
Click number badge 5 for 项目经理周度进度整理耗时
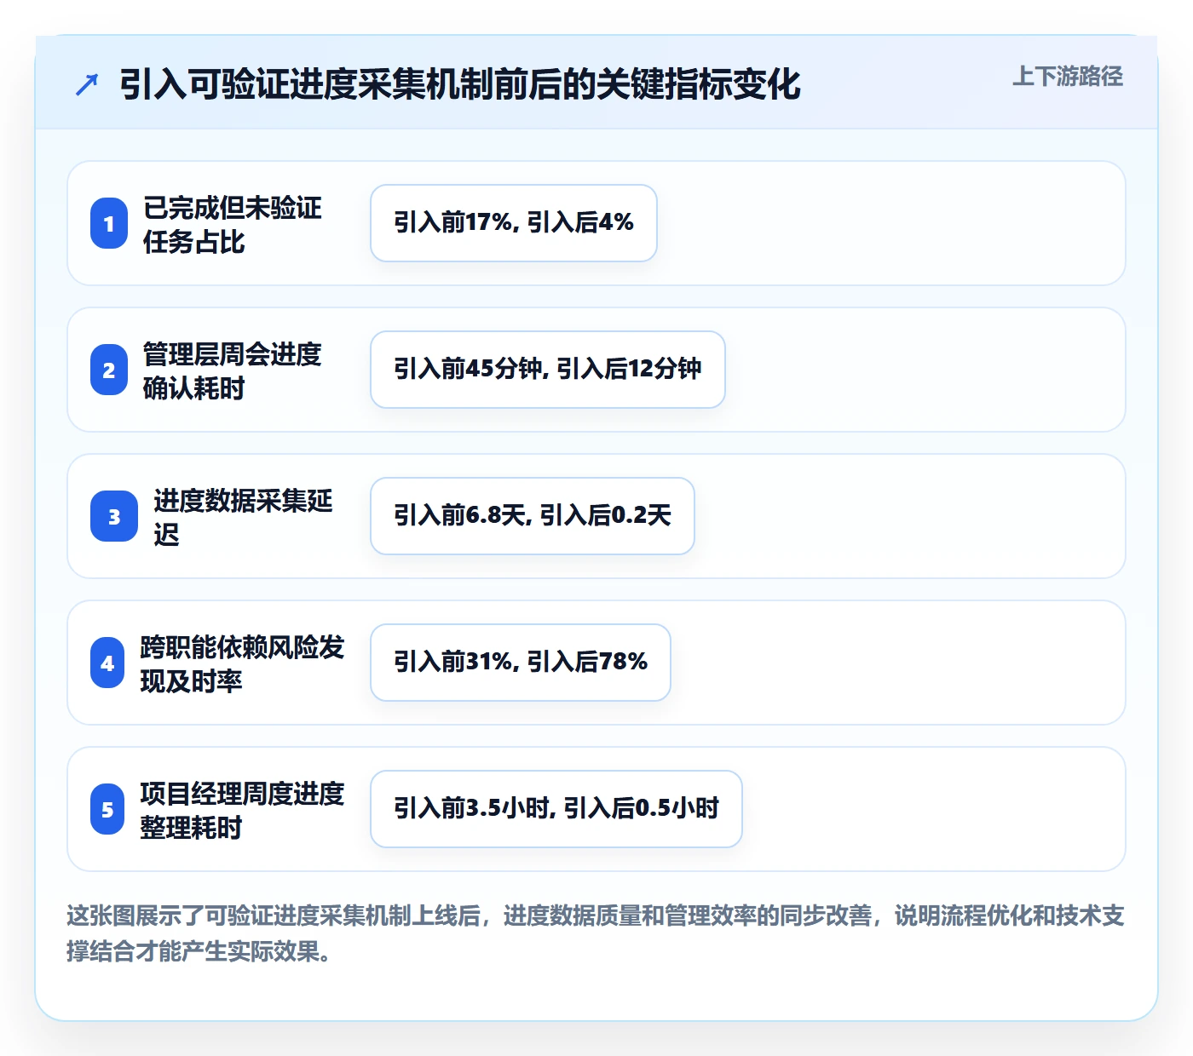click(107, 809)
